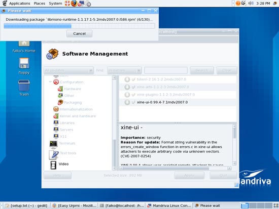This screenshot has width=279, height=209.
Task: Open the Mandriva control center panel launcher
Action: point(81,4)
